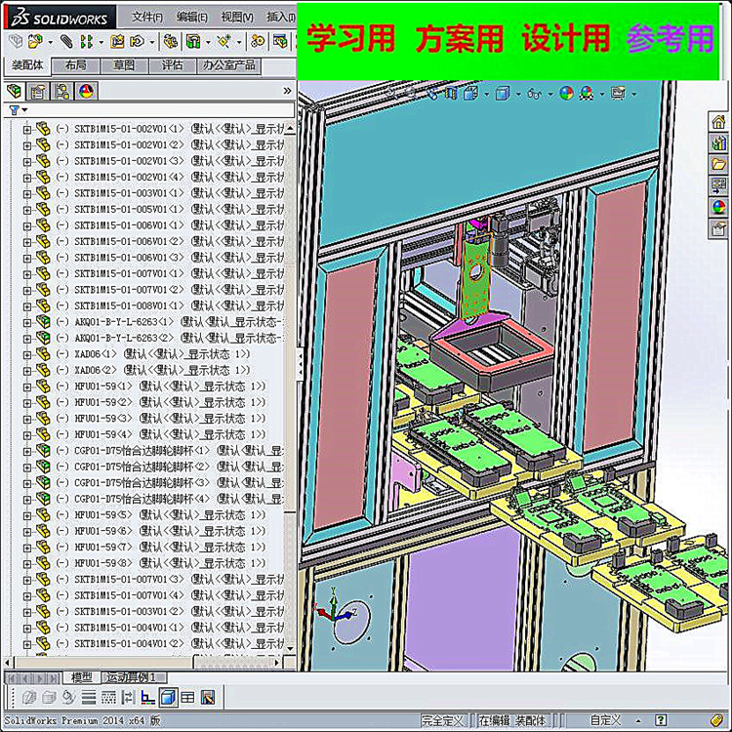This screenshot has width=732, height=732.
Task: Open dropdown arrow next to Linear Component Pattern
Action: pos(101,43)
